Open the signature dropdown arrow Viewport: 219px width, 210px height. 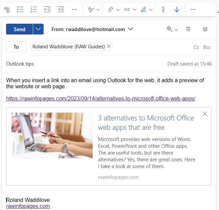151,10
